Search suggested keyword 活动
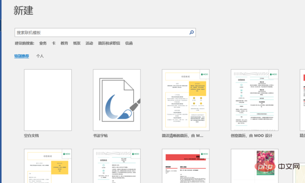Viewport: 305px width, 183px height. (89, 43)
